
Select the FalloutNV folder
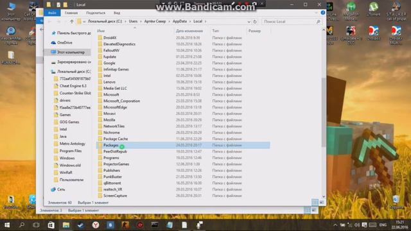pos(111,50)
